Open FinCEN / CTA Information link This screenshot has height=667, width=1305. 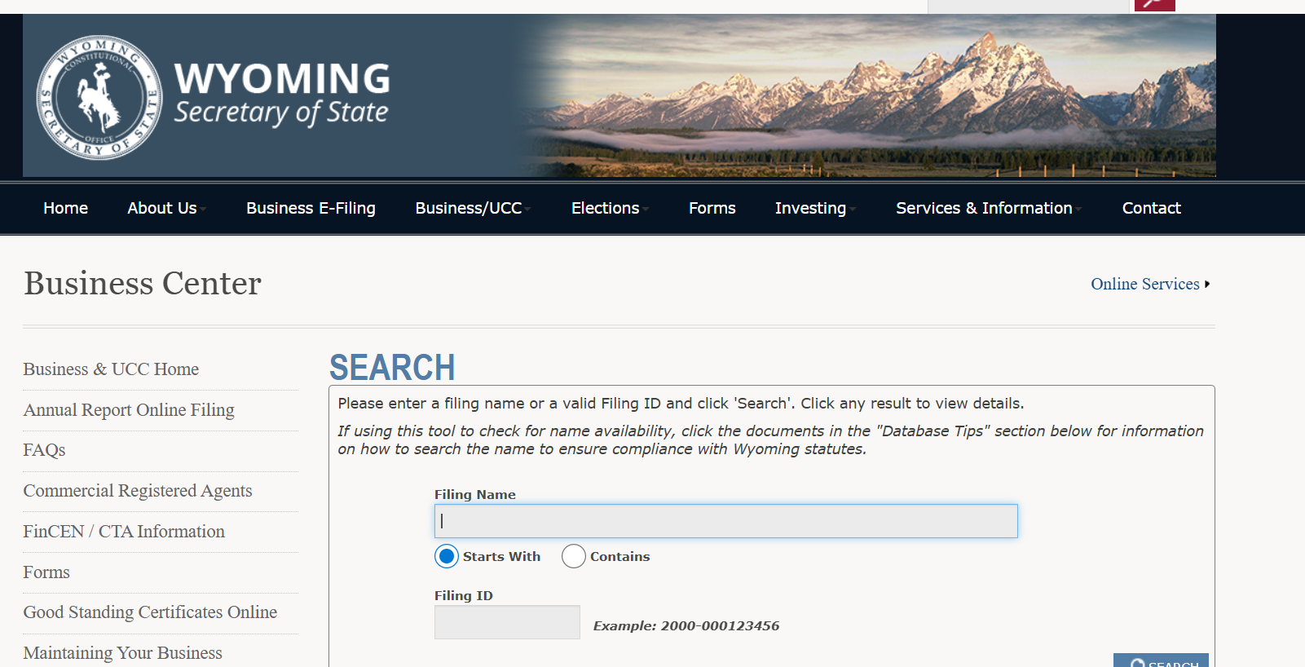tap(124, 532)
